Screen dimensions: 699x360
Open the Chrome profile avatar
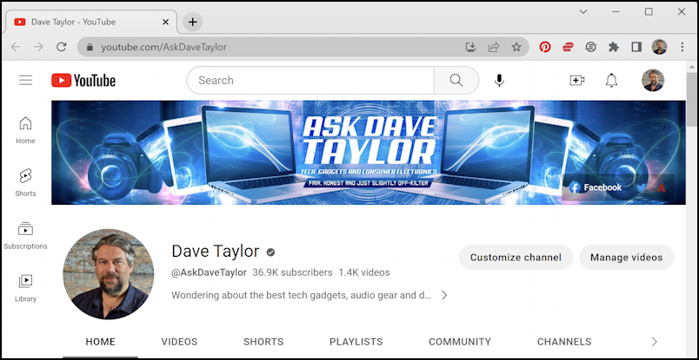tap(659, 47)
